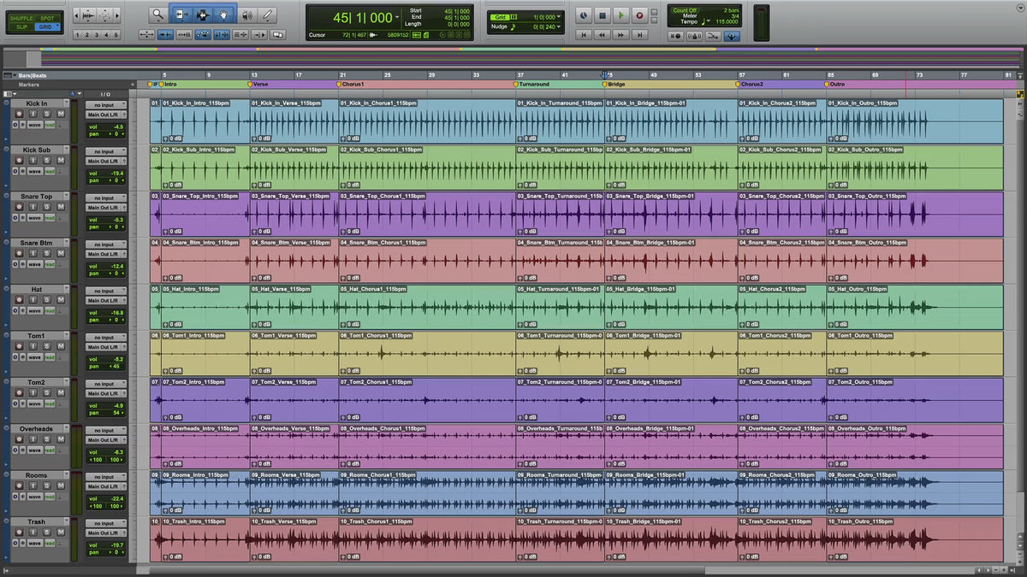Click the Tom1 'read' automation mode button
Screen dimensions: 1027x577
click(50, 356)
